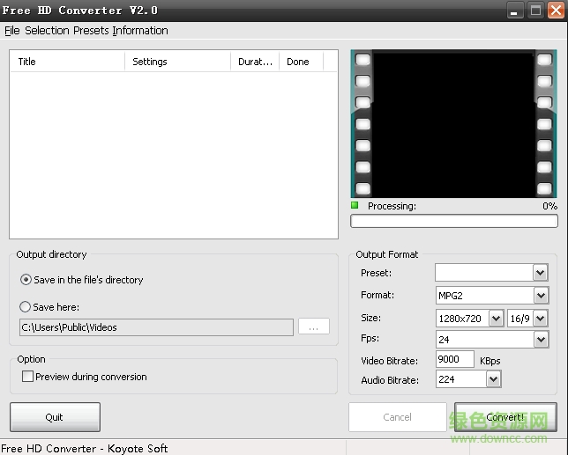This screenshot has height=455, width=568.
Task: Click the Video Bitrate field showing 9000
Action: click(x=454, y=359)
